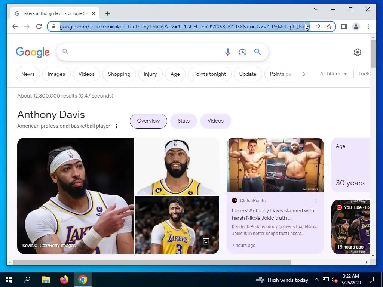Share this page icon in address bar
The image size is (383, 287).
(317, 27)
